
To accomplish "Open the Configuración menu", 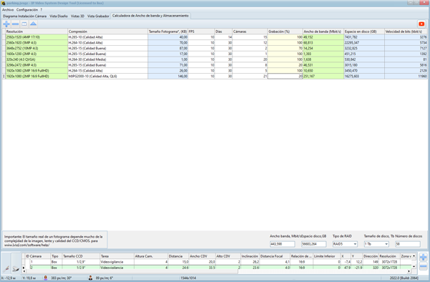I will click(27, 9).
